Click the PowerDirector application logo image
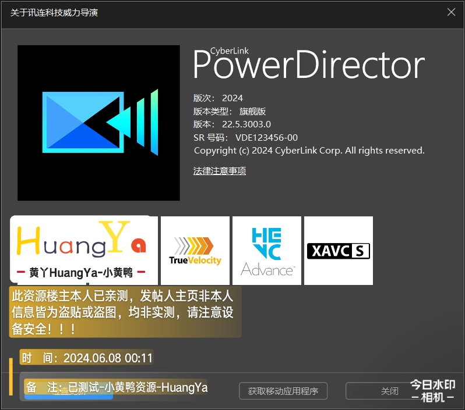Viewport: 465px width, 410px height. pyautogui.click(x=98, y=123)
